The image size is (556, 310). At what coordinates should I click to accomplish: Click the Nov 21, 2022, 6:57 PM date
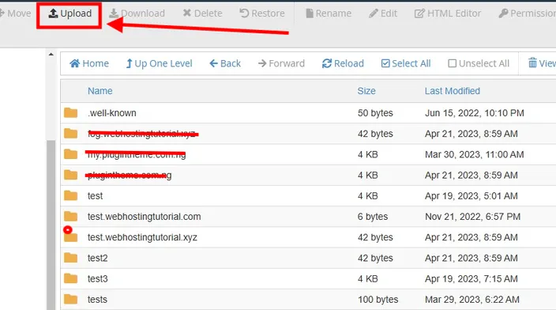point(472,217)
